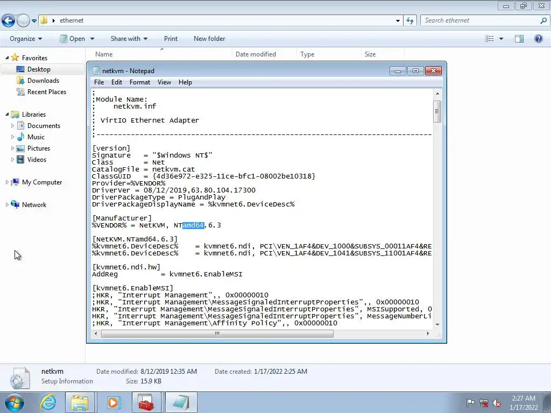Focus the Search ethernet field
Image resolution: width=551 pixels, height=413 pixels.
(479, 20)
